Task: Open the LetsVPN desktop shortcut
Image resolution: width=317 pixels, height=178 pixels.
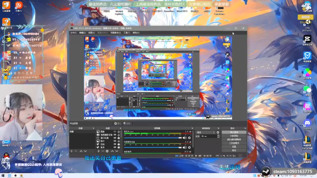Action: pos(307,108)
